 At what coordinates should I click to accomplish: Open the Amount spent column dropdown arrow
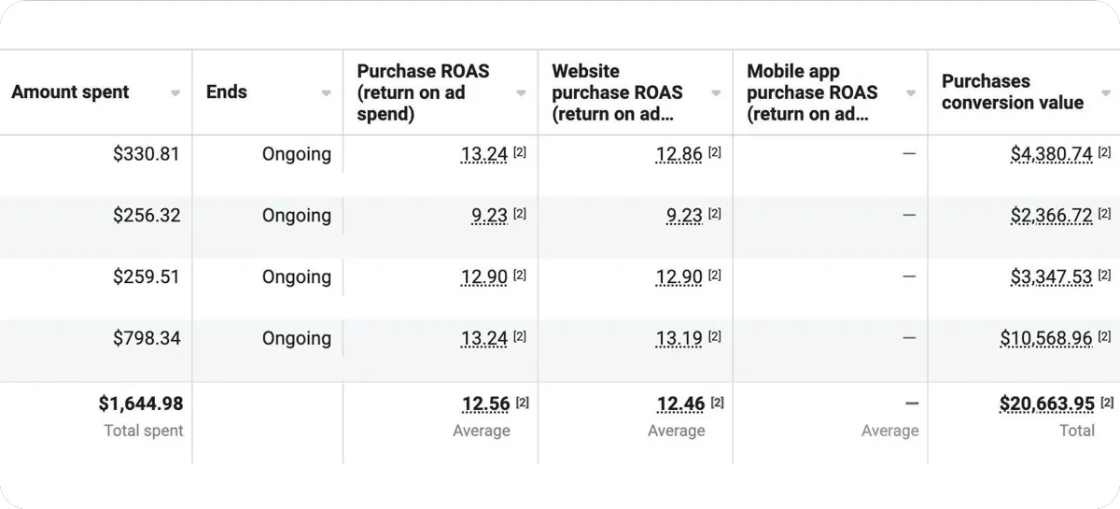pos(175,93)
